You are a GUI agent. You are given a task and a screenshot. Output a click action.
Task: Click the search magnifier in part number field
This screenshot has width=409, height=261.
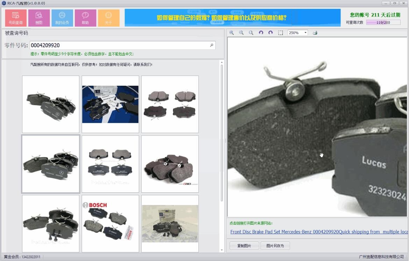(211, 45)
